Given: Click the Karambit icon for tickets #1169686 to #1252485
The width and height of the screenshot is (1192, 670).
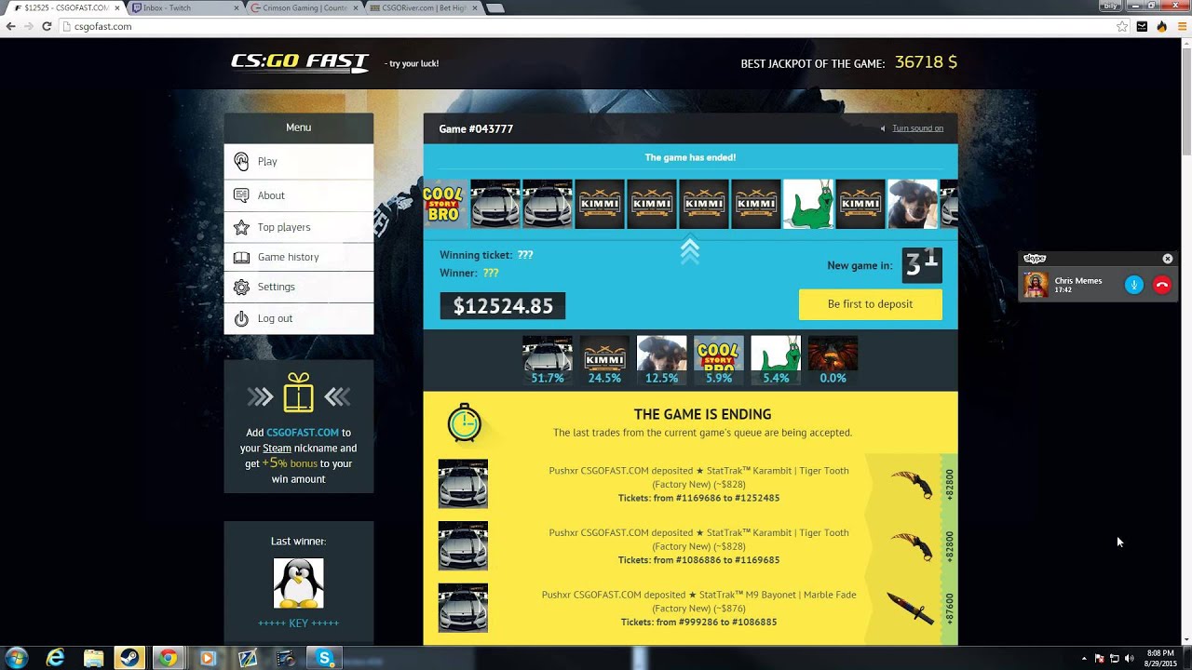Looking at the screenshot, I should coord(912,484).
